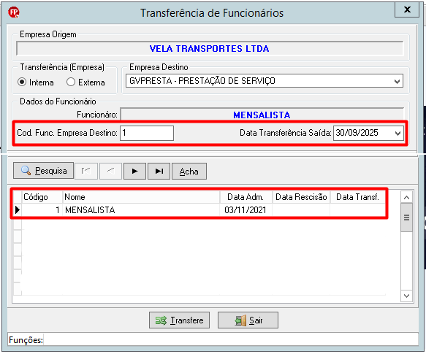Image resolution: width=426 pixels, height=354 pixels.
Task: Click the Transfere button
Action: pyautogui.click(x=179, y=320)
